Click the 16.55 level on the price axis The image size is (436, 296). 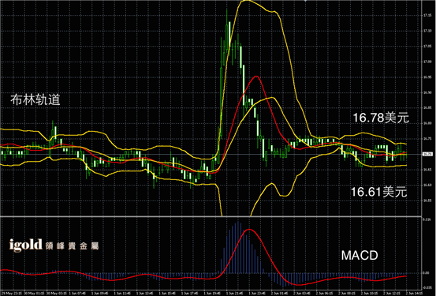[427, 200]
